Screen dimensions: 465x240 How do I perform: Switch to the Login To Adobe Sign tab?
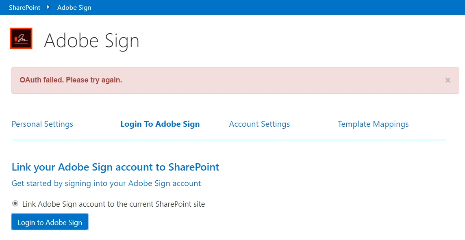coord(160,124)
